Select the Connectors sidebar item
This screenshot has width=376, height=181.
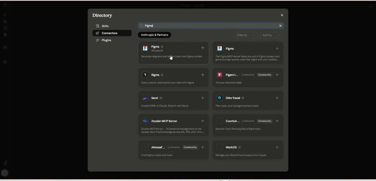(112, 33)
